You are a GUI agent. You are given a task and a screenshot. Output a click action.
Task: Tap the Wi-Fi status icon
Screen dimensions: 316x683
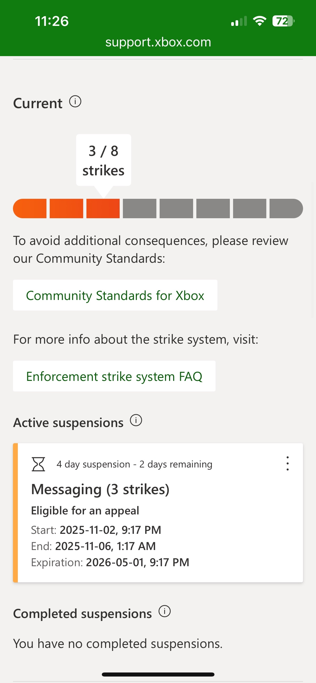(259, 21)
